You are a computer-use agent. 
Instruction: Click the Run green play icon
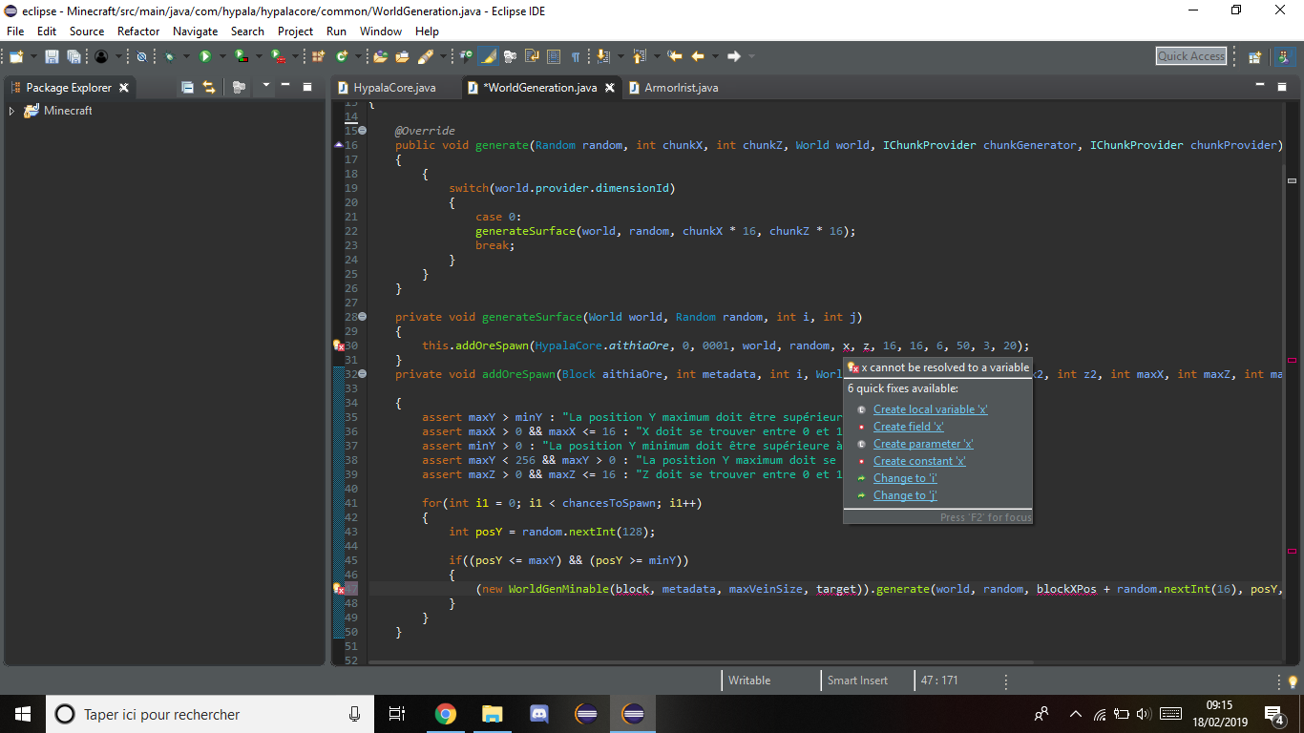coord(204,56)
